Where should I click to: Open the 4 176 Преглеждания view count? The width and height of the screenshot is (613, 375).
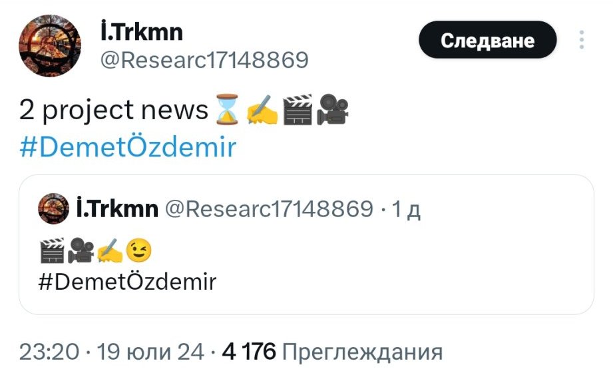pyautogui.click(x=332, y=352)
